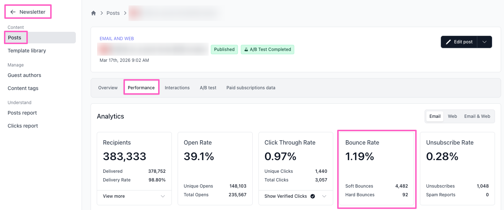Image resolution: width=504 pixels, height=210 pixels.
Task: Expand the Show Verified Clicks chevron
Action: pos(324,196)
